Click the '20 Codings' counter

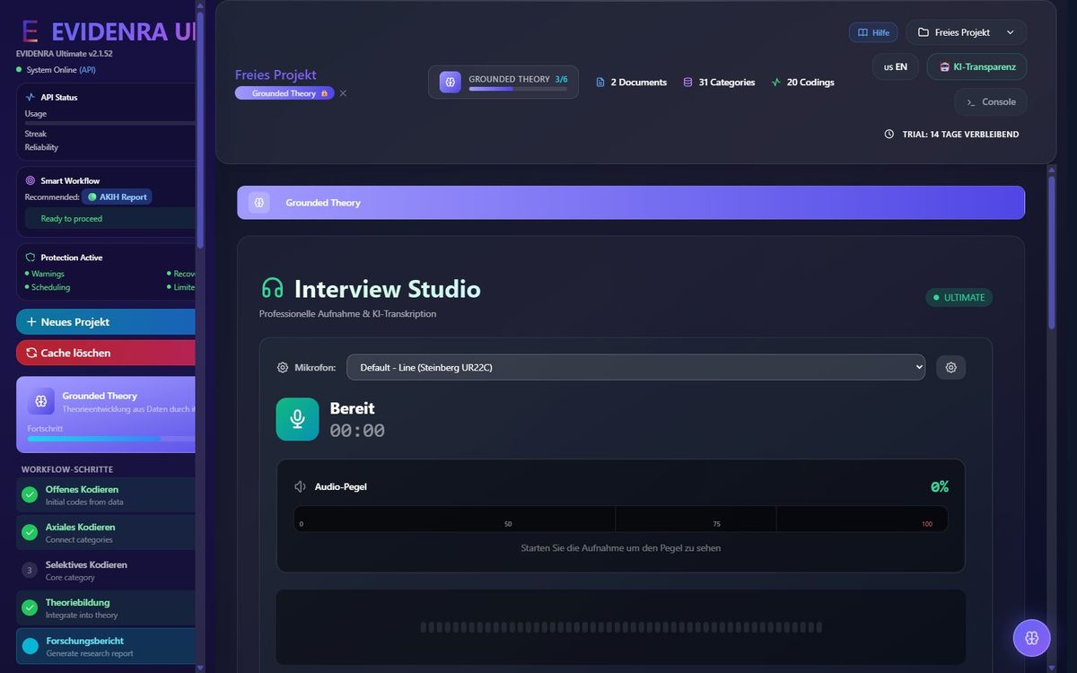802,82
